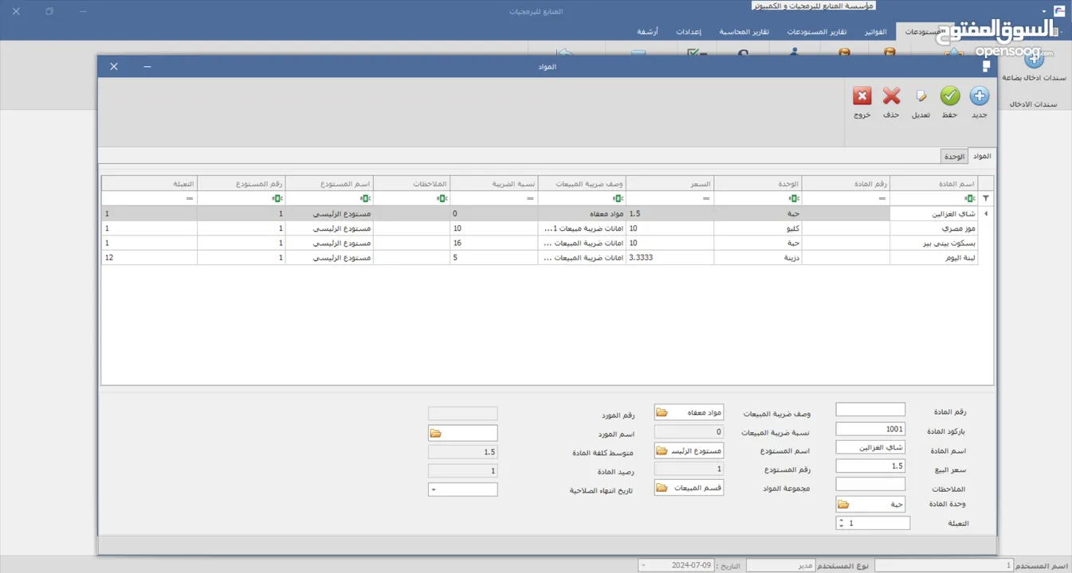Image resolution: width=1072 pixels, height=573 pixels.
Task: Click the درينة unit cell
Action: pyautogui.click(x=757, y=258)
